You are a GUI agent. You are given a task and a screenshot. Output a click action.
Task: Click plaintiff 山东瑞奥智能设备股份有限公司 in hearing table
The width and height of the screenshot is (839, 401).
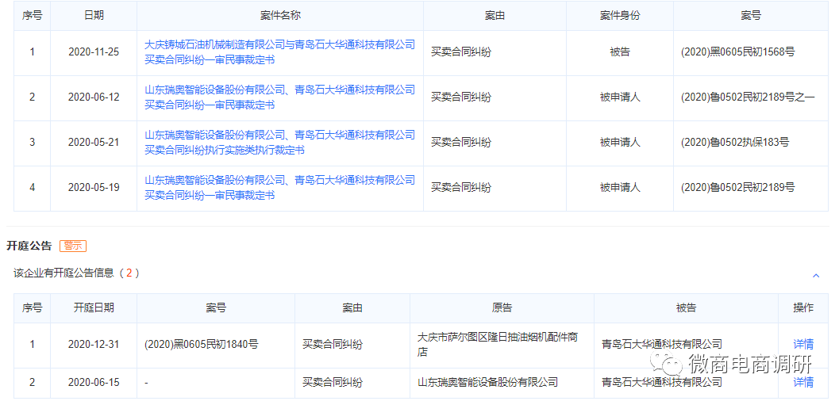click(x=487, y=382)
